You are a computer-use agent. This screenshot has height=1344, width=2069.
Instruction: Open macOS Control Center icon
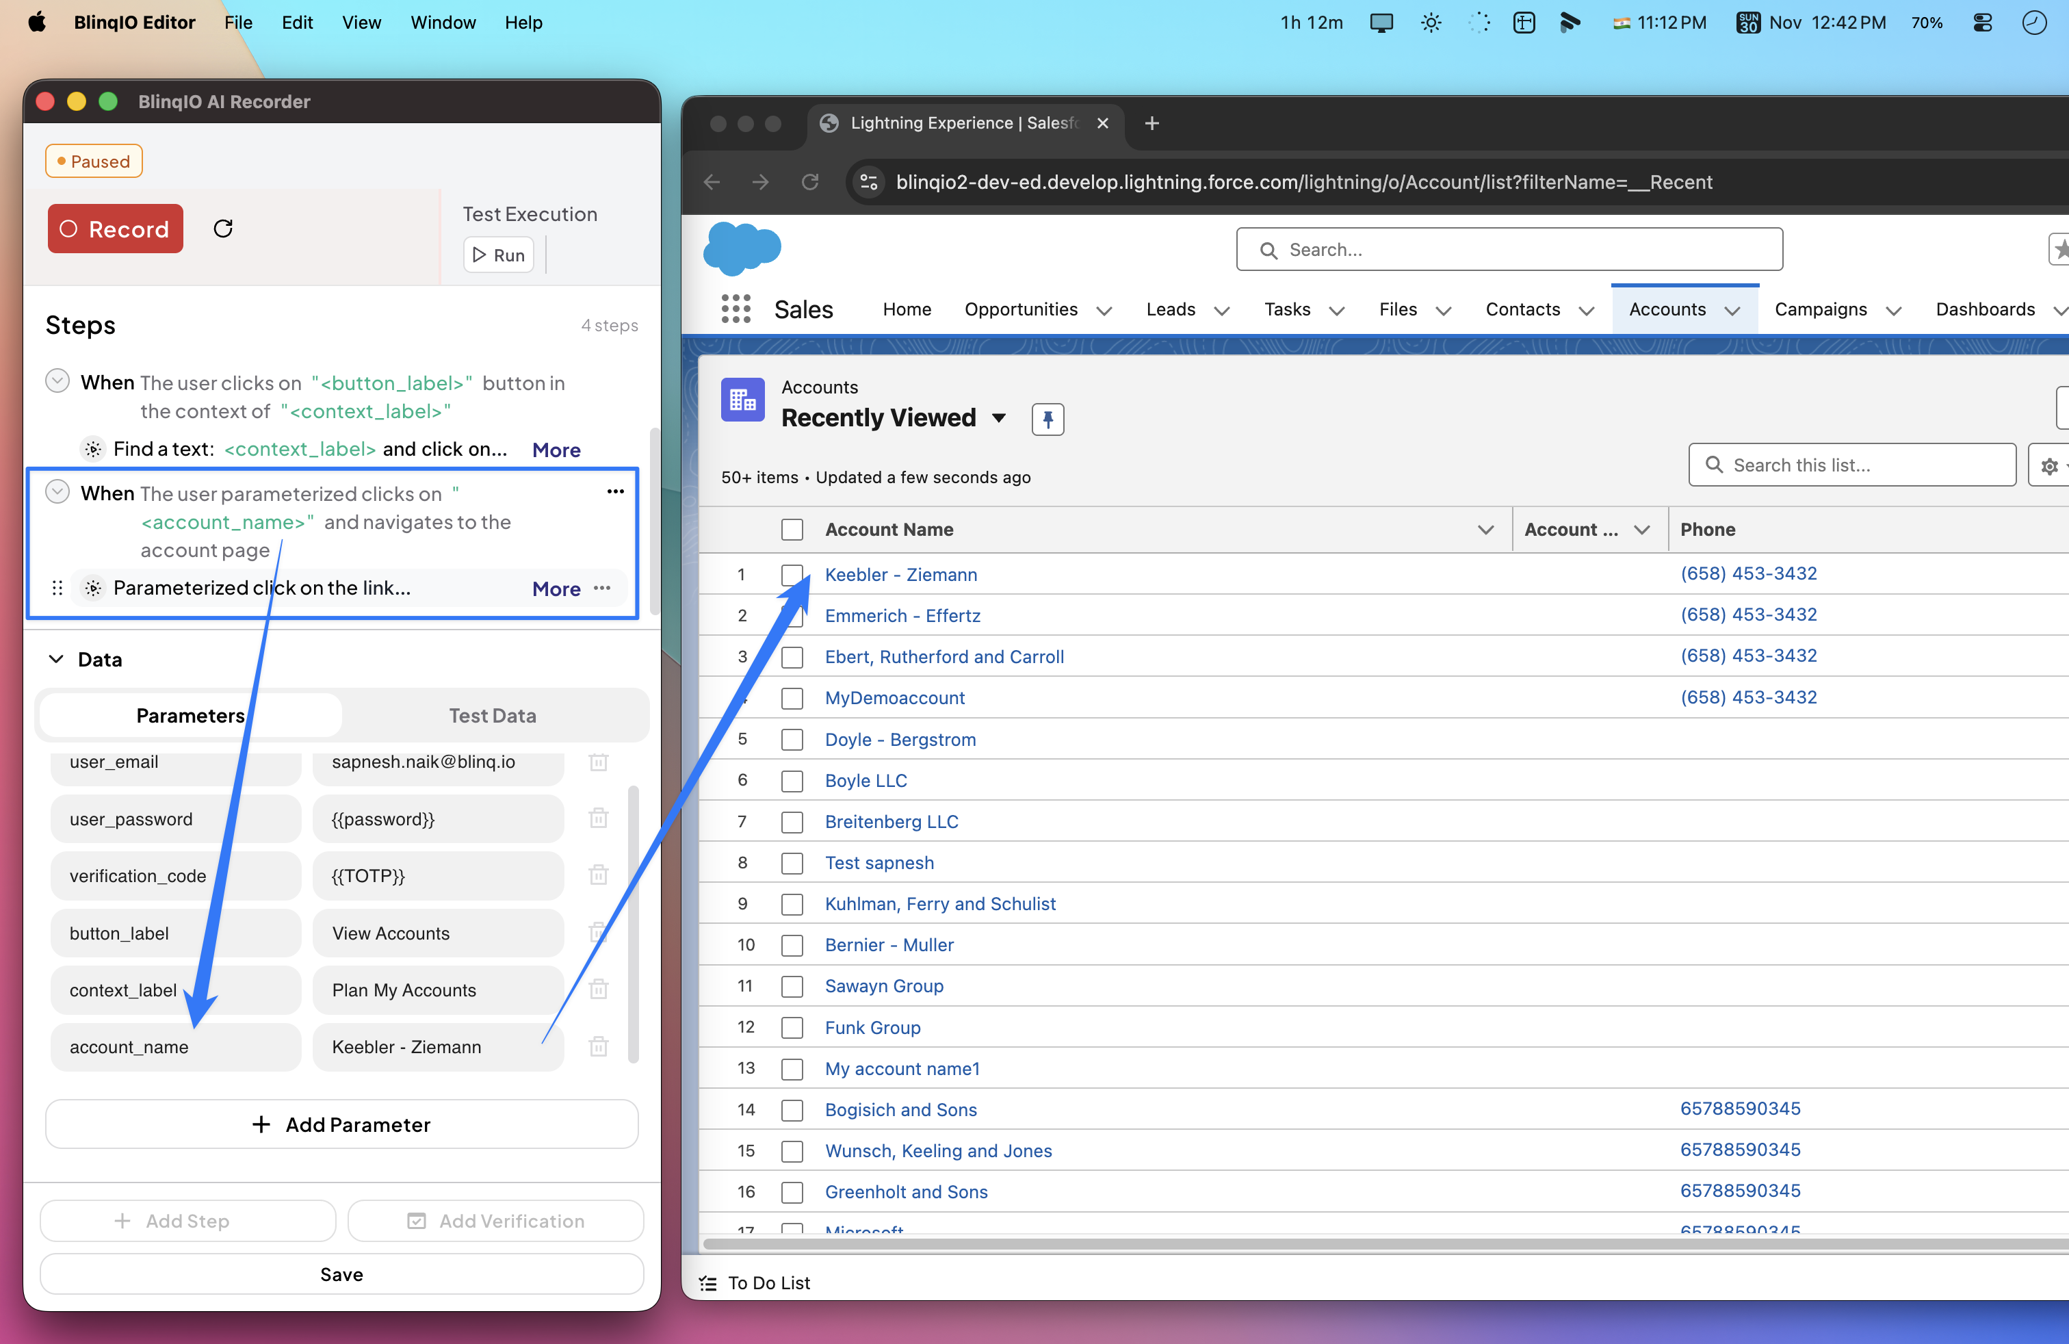(1983, 23)
